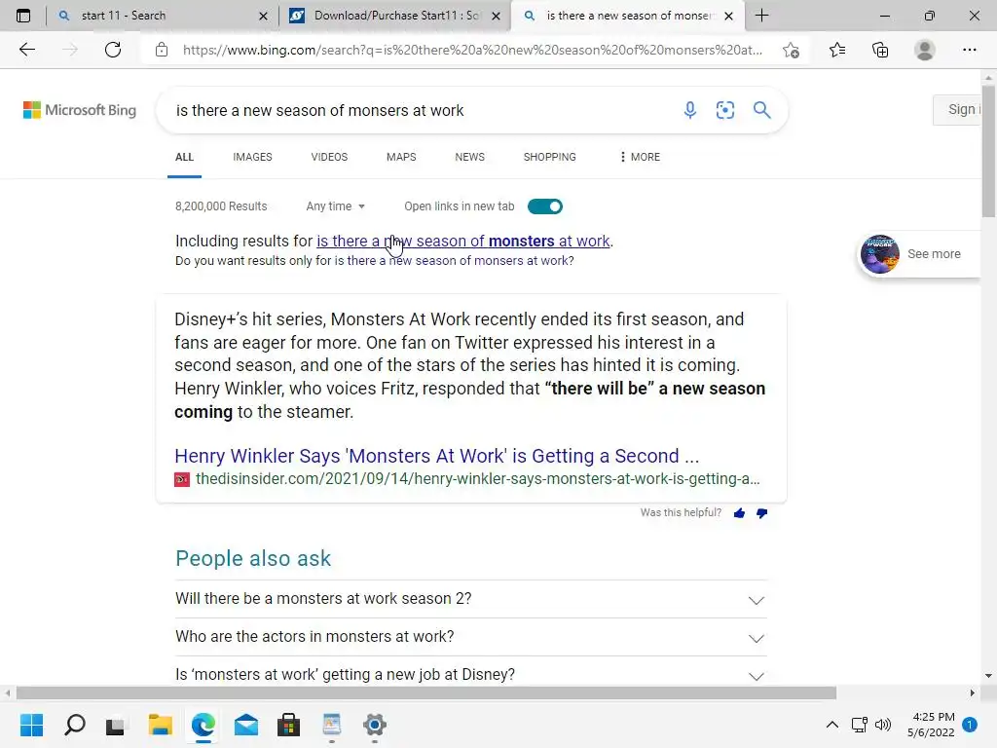Image resolution: width=997 pixels, height=748 pixels.
Task: Start voice search with microphone icon
Action: point(690,110)
